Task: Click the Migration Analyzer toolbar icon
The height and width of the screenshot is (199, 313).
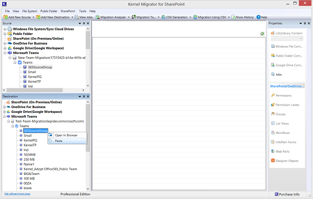Action: tap(97, 17)
